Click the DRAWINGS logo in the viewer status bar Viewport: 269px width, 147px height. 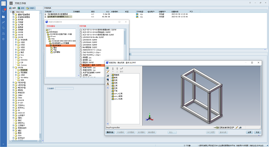coord(224,128)
